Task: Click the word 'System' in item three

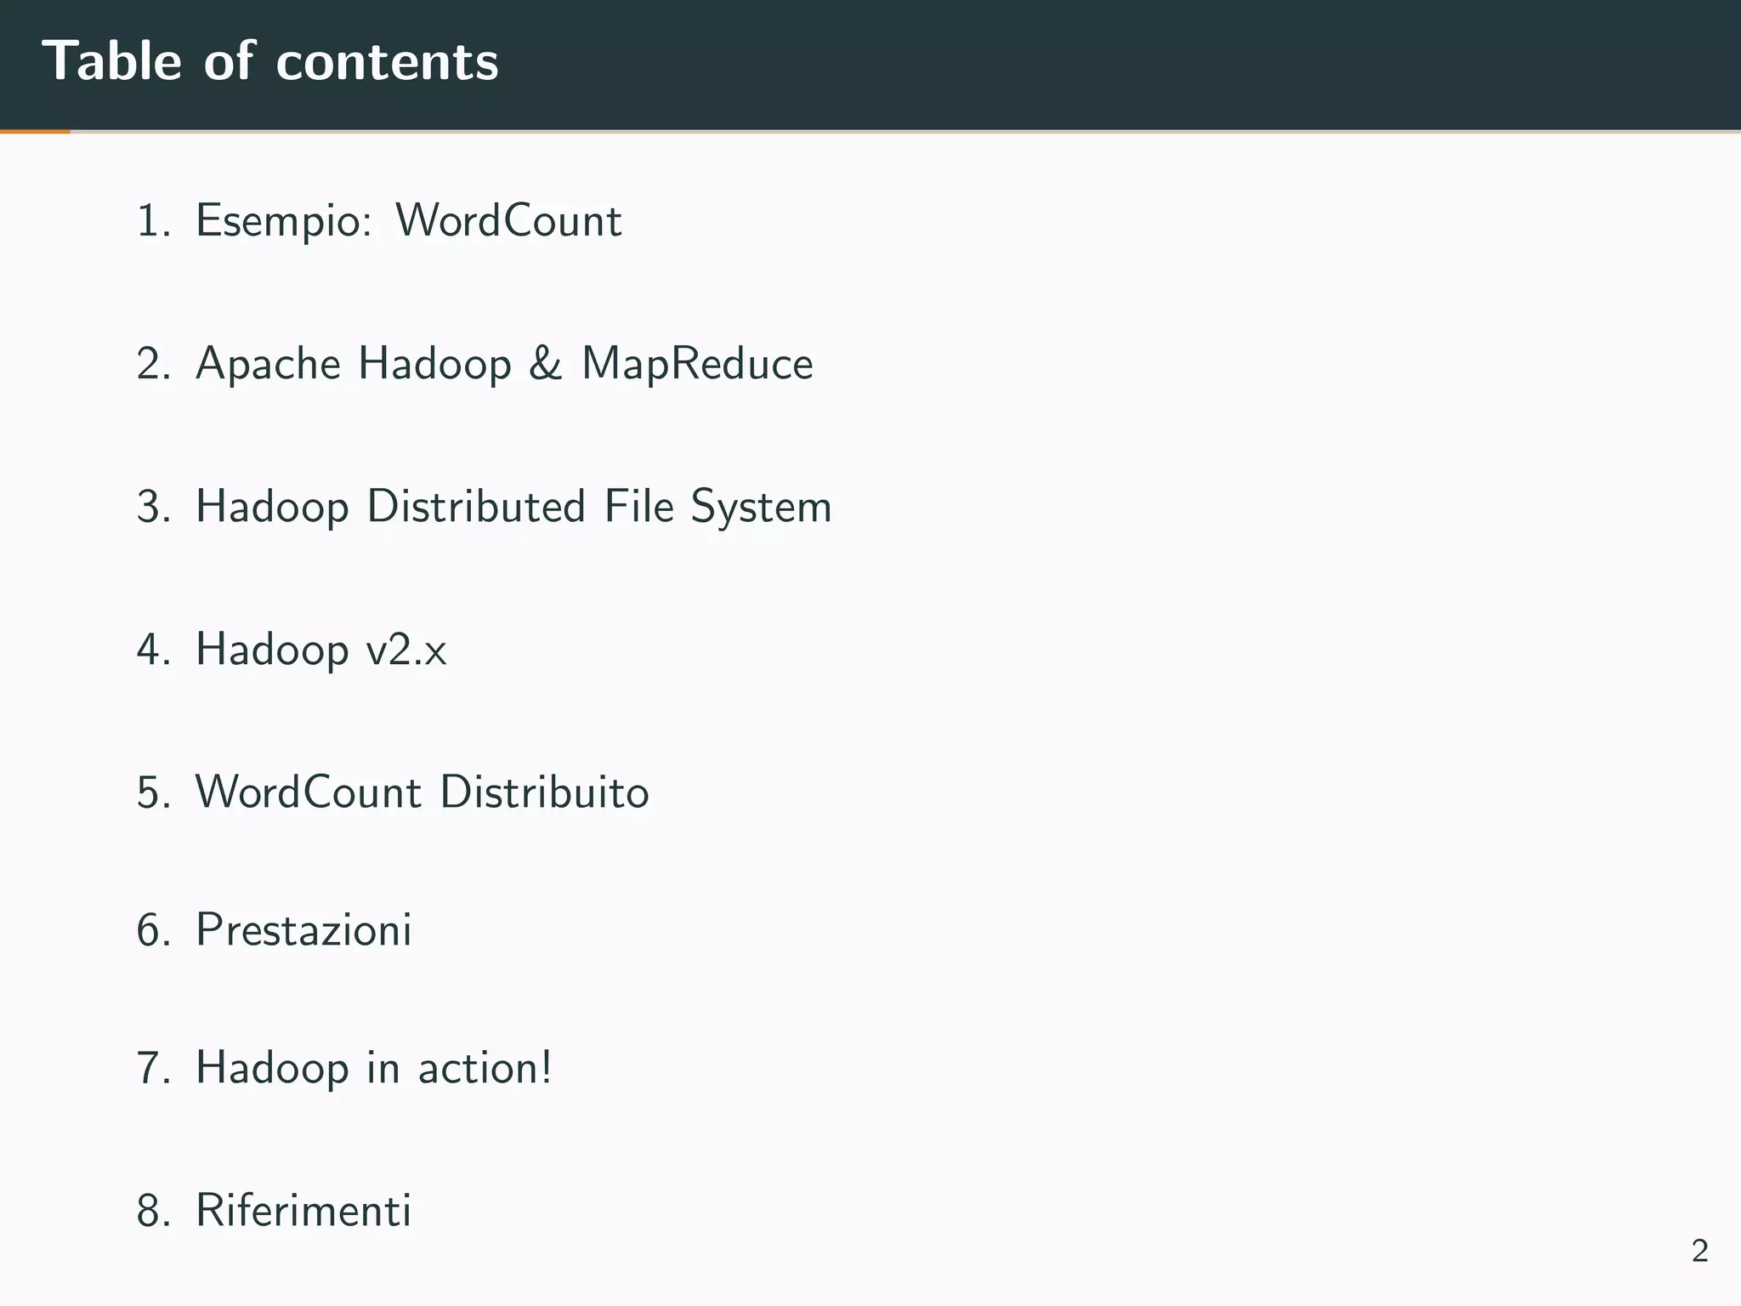Action: coord(761,507)
